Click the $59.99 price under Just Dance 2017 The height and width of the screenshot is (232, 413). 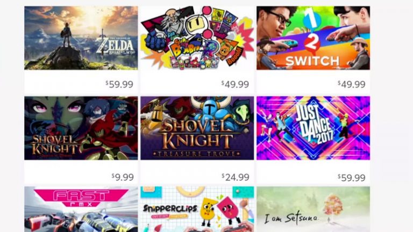tap(352, 178)
